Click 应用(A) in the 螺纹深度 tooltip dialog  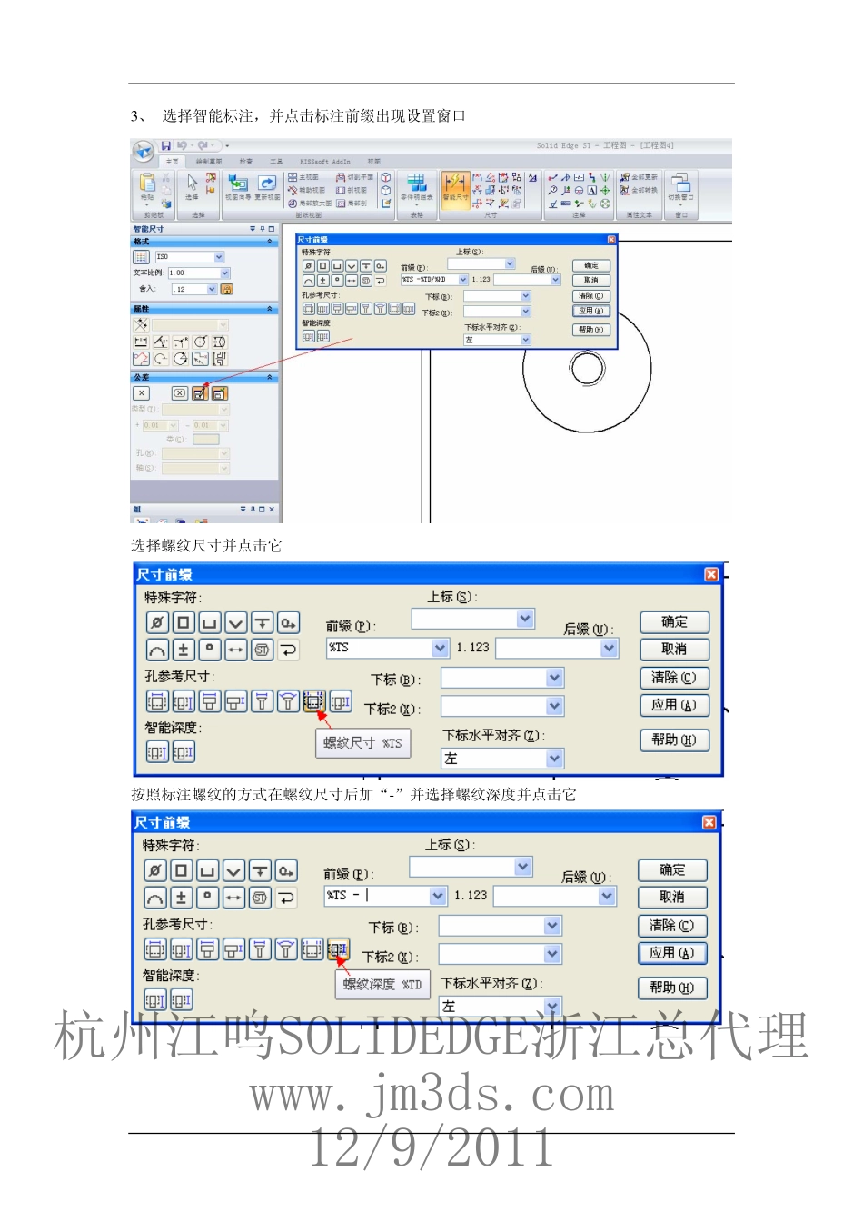pyautogui.click(x=672, y=953)
